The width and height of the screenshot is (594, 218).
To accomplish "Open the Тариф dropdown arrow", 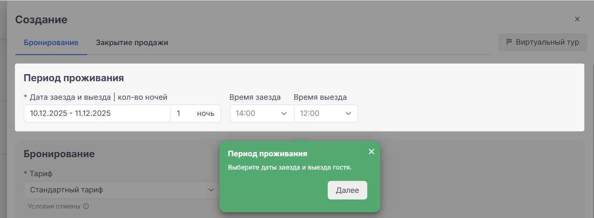I will click(211, 190).
